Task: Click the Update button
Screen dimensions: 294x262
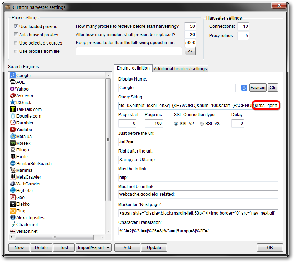Action: (154, 247)
